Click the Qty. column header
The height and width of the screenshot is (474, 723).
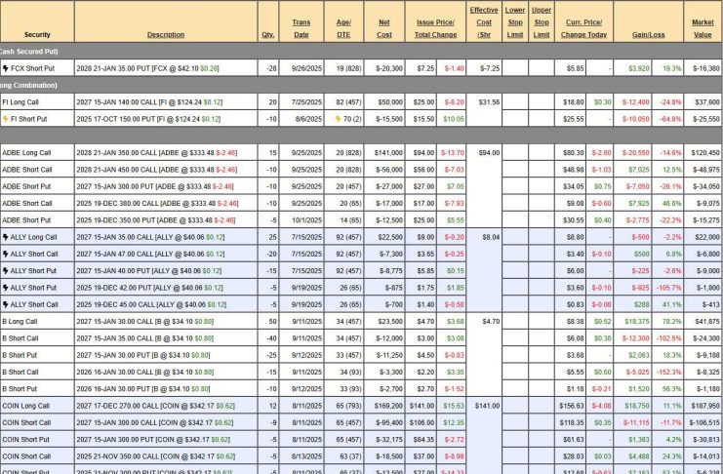[x=268, y=34]
